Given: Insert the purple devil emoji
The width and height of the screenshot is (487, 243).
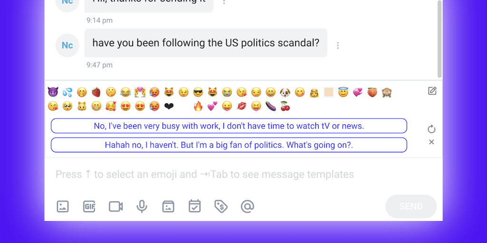Looking at the screenshot, I should [53, 92].
